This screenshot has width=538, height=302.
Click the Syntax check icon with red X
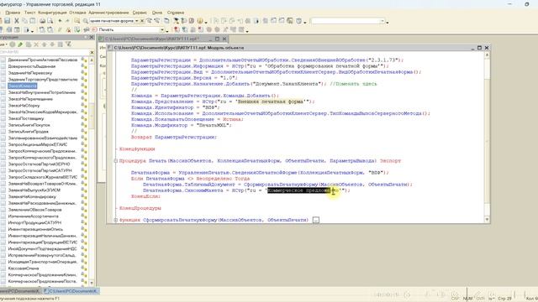point(68,30)
